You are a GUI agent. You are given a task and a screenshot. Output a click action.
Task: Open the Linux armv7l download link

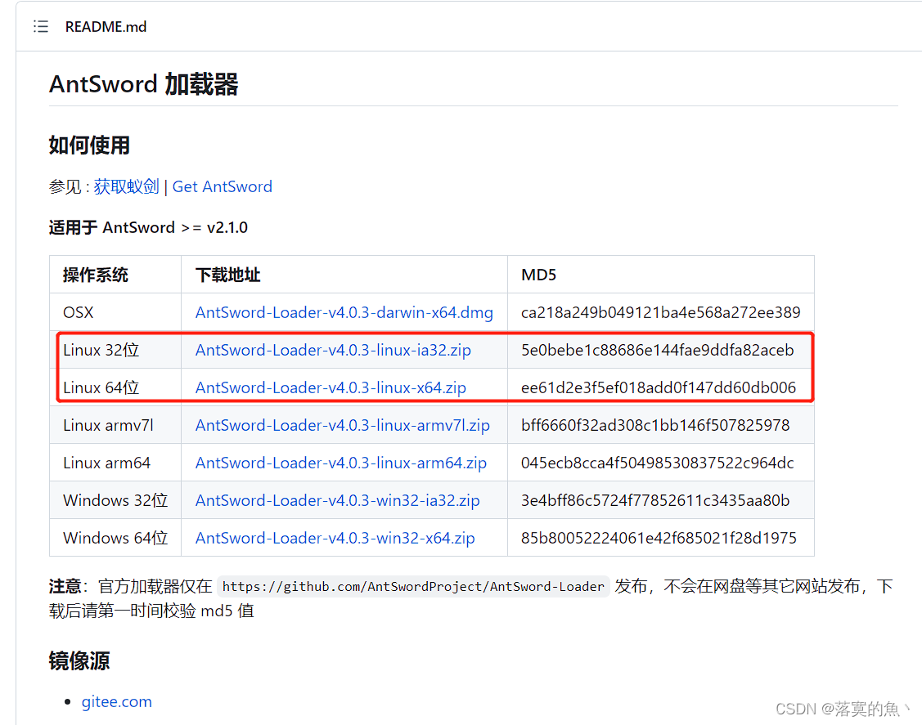[x=341, y=425]
